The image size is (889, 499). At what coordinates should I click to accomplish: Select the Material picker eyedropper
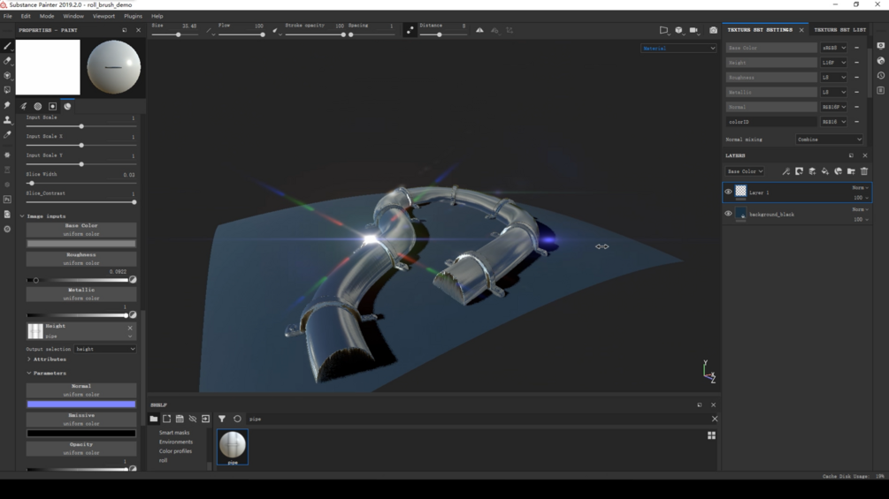pyautogui.click(x=7, y=134)
